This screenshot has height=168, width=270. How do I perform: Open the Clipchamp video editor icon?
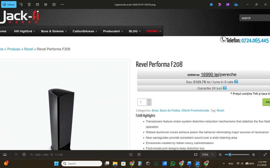pos(228,5)
